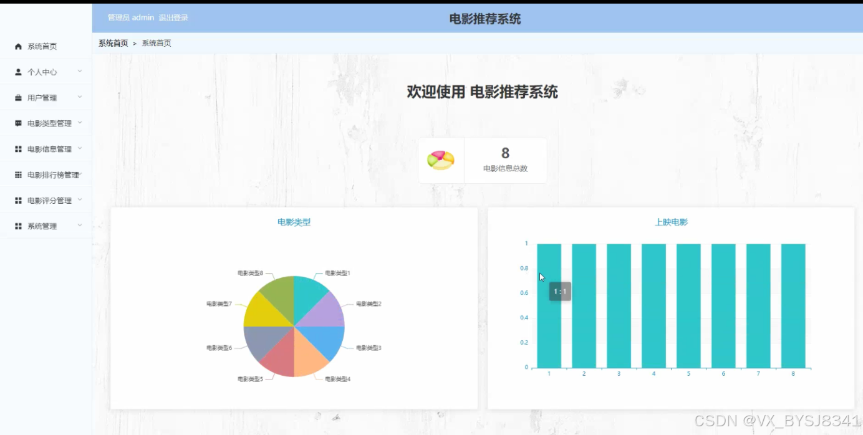Click the 电影类型1 pie label
Viewport: 863px width, 435px height.
[x=337, y=273]
